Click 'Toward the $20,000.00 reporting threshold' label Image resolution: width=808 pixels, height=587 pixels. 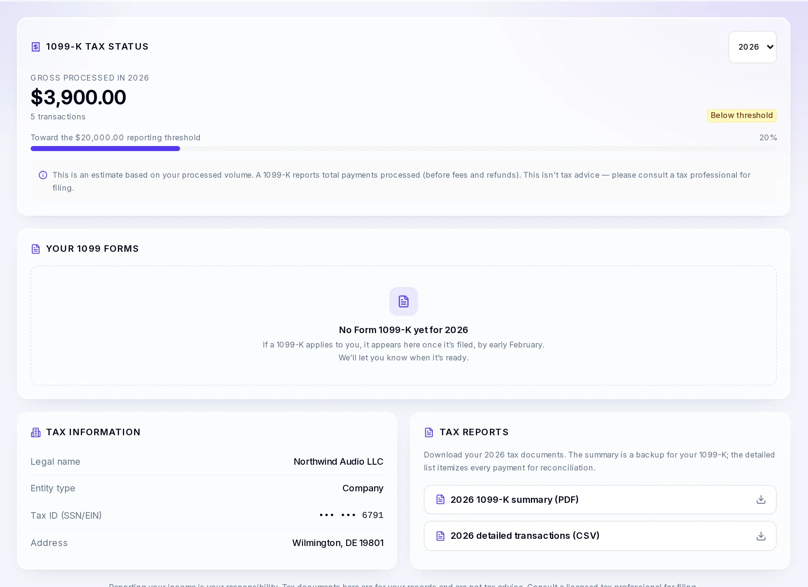pyautogui.click(x=115, y=138)
